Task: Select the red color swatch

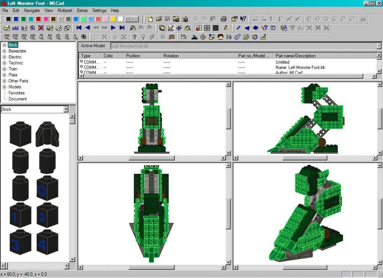Action: pyautogui.click(x=39, y=19)
